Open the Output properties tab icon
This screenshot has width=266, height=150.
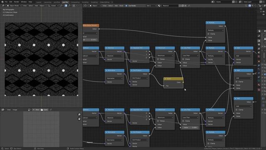pos(259,45)
